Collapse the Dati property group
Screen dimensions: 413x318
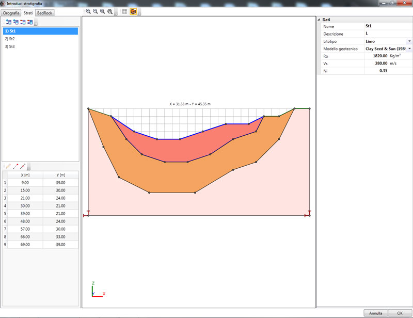coord(319,20)
